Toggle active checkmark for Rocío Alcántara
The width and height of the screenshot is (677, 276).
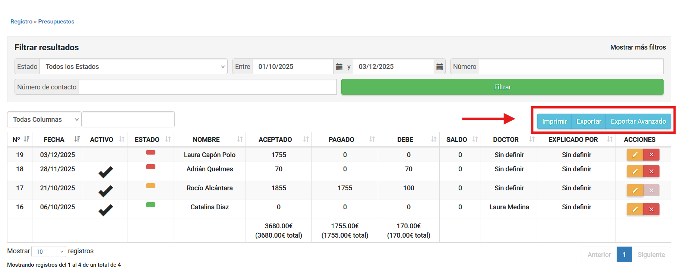point(105,191)
